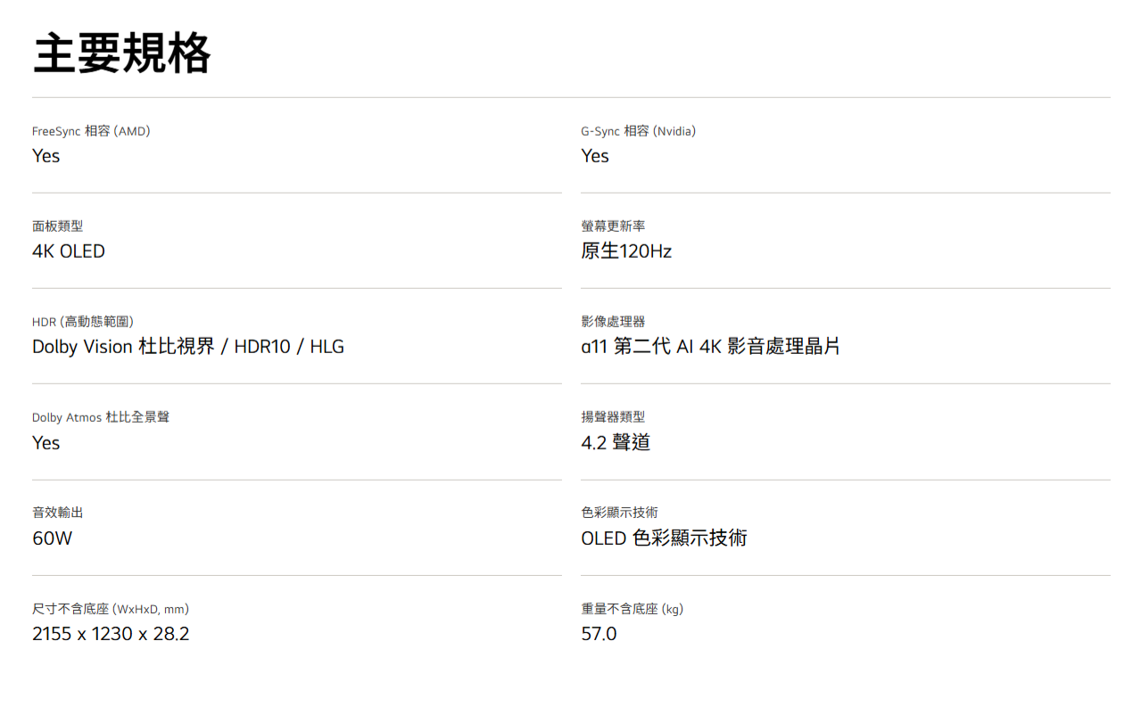Select the FreeSync 相容 (AMD) label

point(91,131)
